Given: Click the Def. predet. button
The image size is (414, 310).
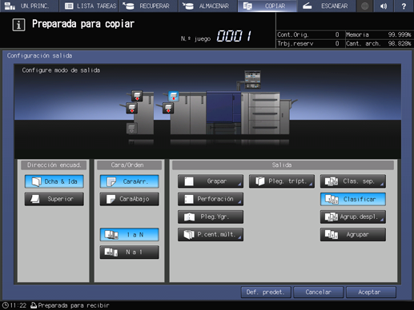Looking at the screenshot, I should [x=266, y=292].
